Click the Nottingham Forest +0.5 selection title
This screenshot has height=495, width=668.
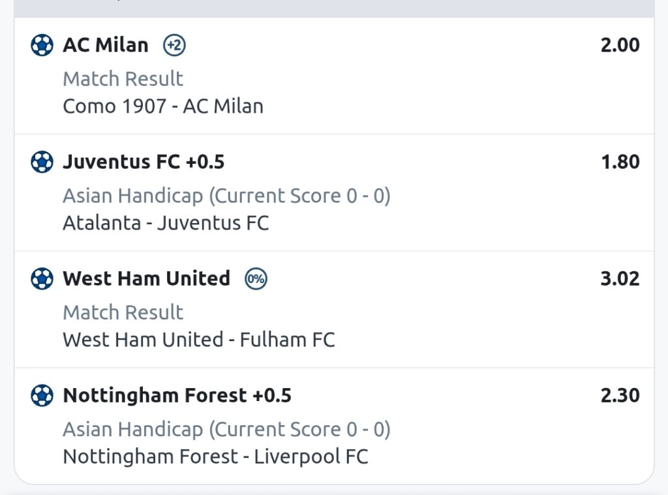[177, 395]
